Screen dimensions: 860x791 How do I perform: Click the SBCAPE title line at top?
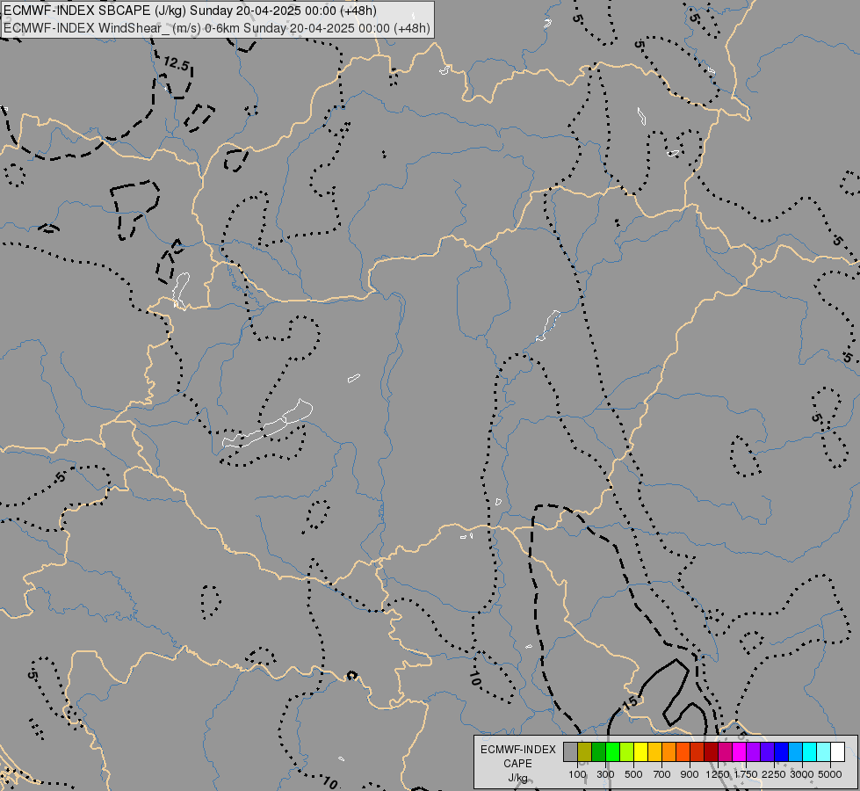[x=190, y=11]
